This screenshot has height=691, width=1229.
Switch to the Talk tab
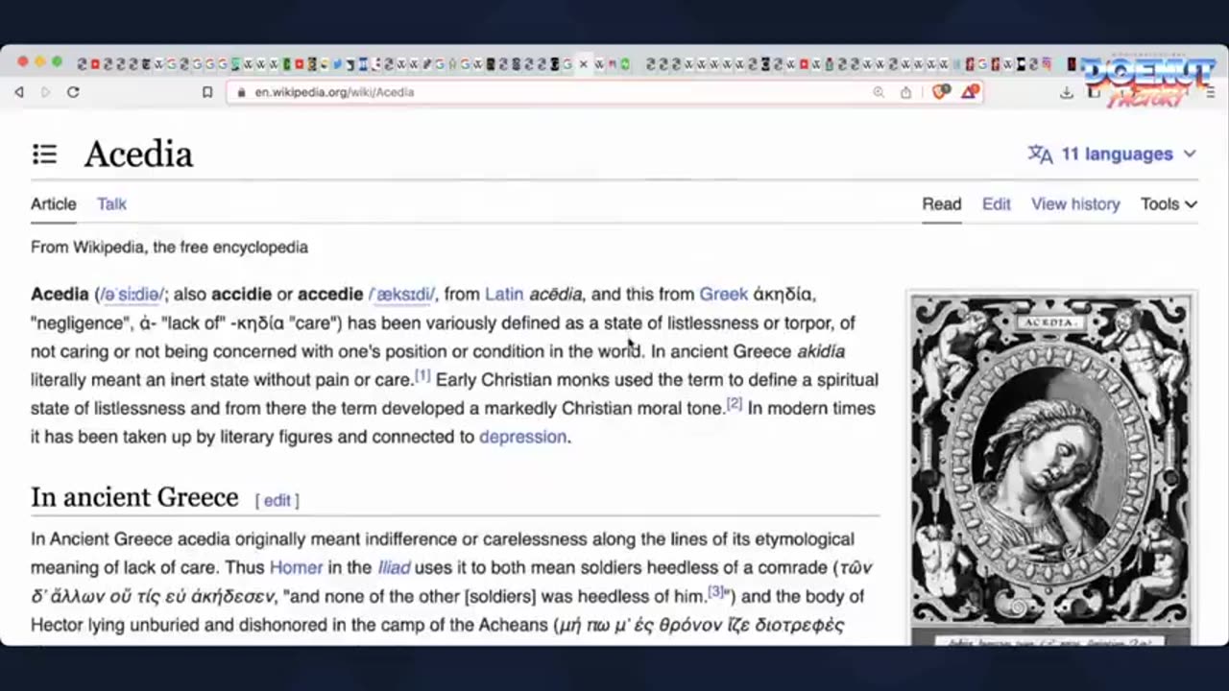click(111, 203)
